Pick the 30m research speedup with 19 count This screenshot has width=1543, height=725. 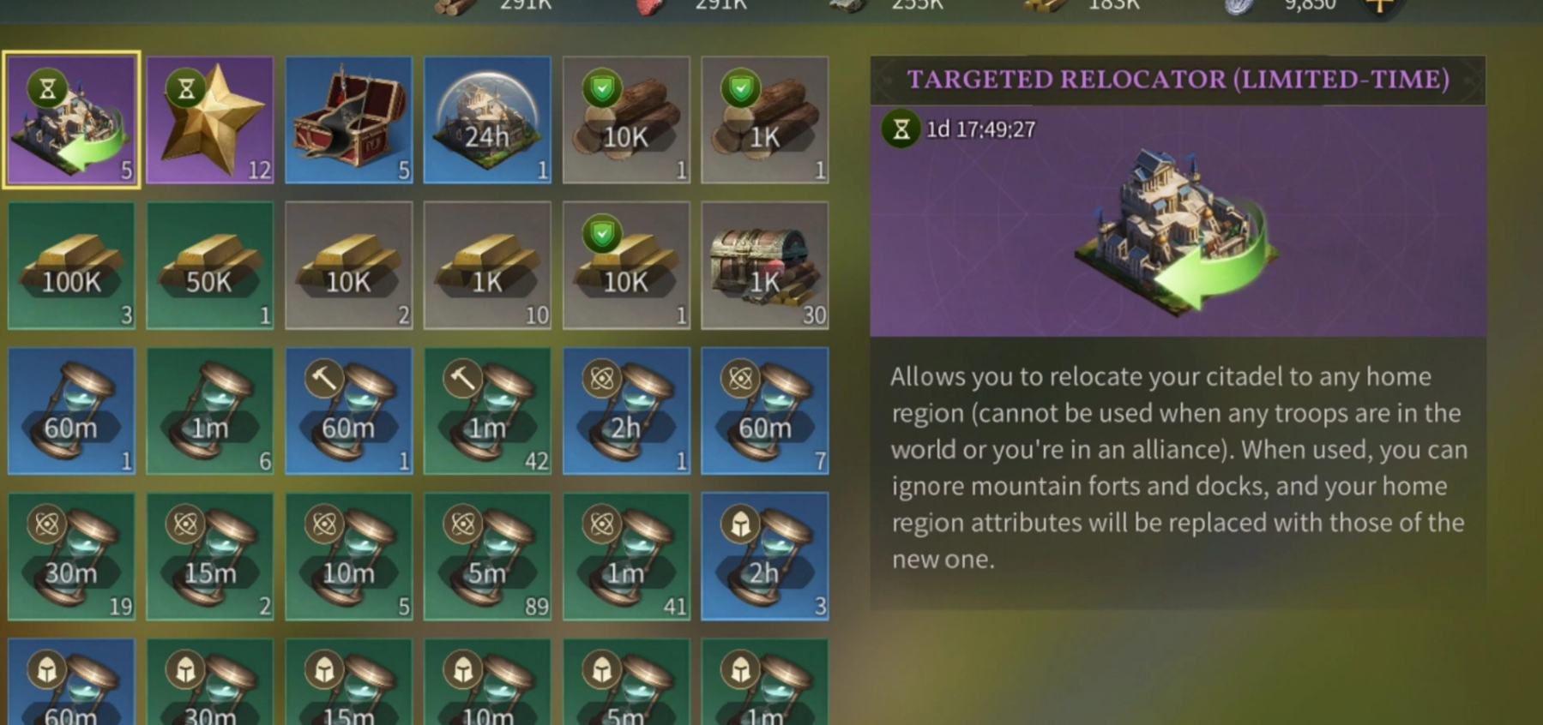tap(71, 556)
